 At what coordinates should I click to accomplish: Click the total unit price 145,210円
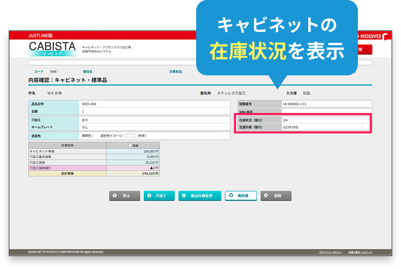pyautogui.click(x=150, y=174)
